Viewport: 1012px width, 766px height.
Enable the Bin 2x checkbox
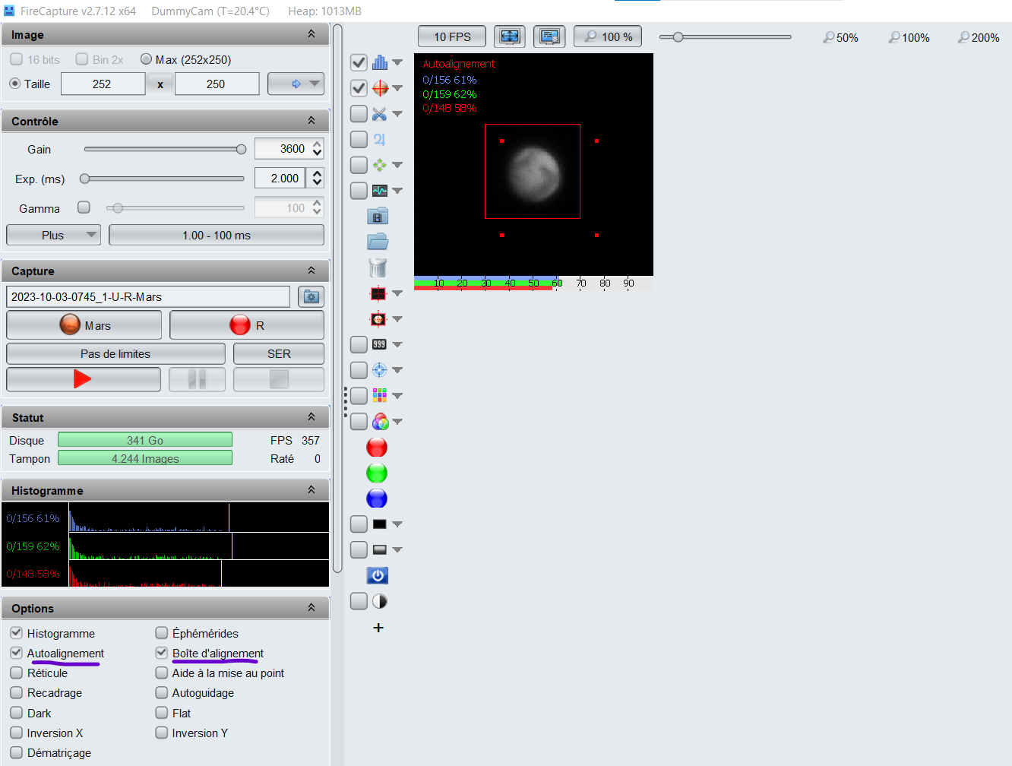click(x=82, y=59)
